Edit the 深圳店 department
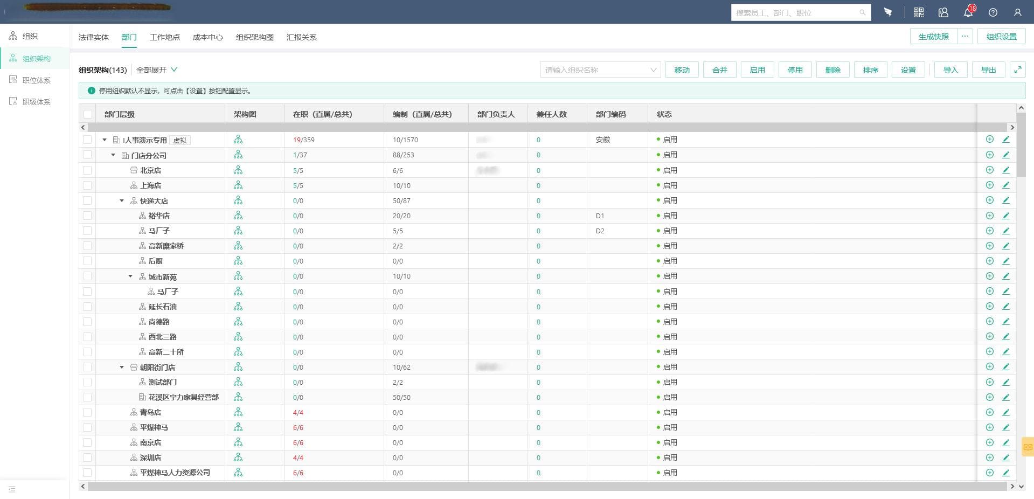 [x=1006, y=458]
